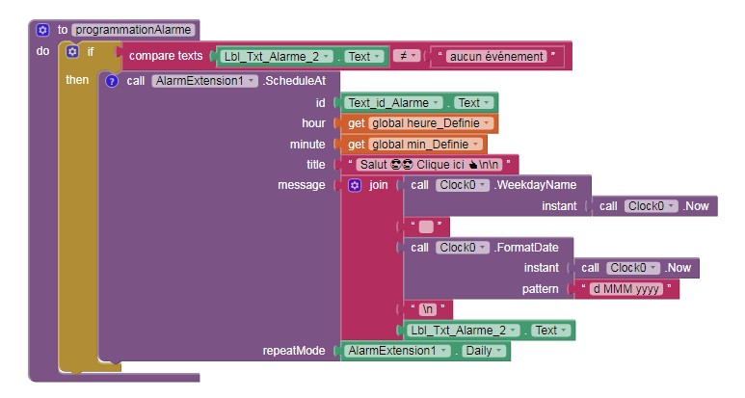Image resolution: width=745 pixels, height=398 pixels.
Task: Open Lbl_Txt_Alarme_2 dropdown in join block
Action: (464, 331)
